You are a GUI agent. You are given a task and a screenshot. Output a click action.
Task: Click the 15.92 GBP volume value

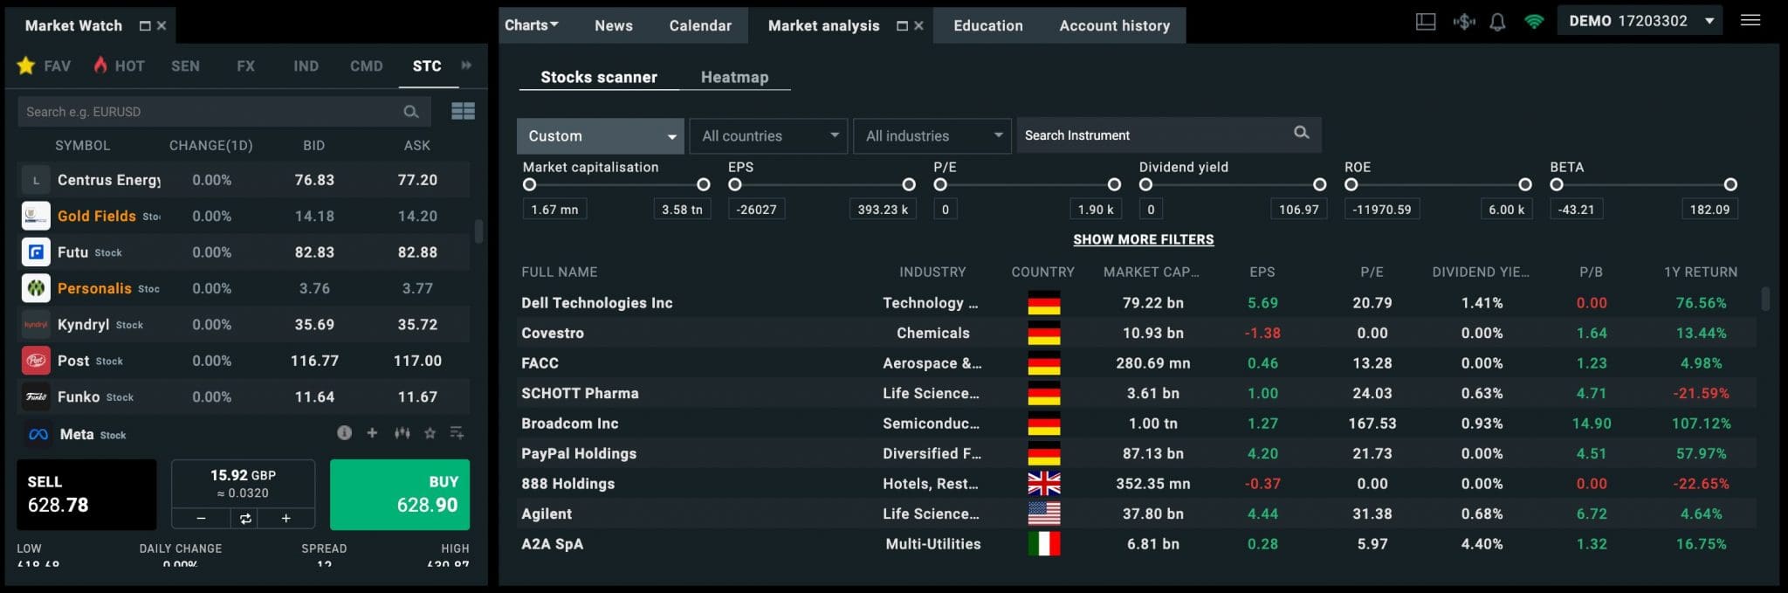pyautogui.click(x=243, y=475)
